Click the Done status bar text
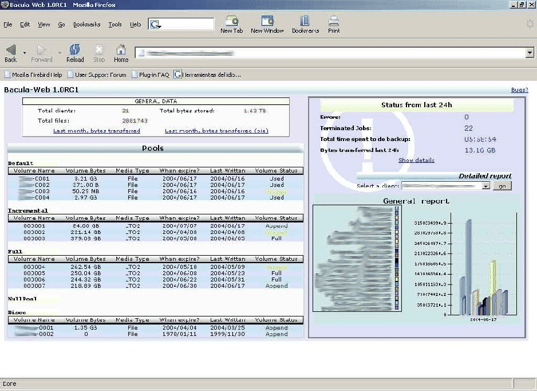 [10, 384]
